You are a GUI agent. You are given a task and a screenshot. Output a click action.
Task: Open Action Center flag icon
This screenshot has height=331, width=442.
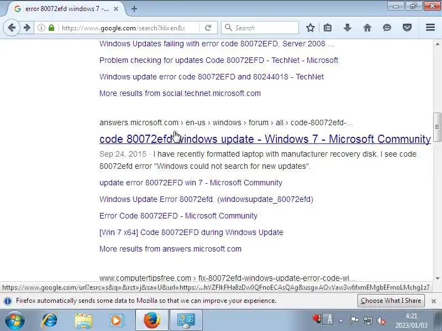354,321
